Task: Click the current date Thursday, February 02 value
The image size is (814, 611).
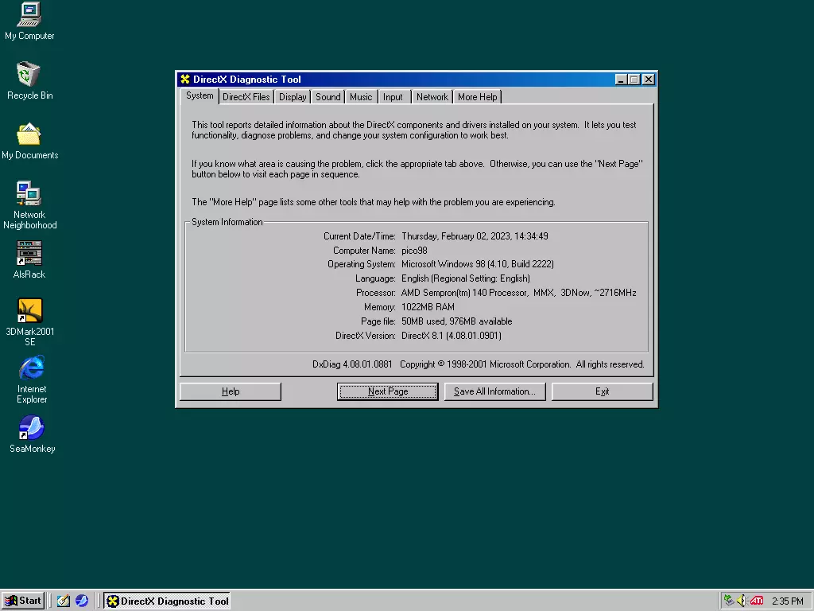Action: point(475,236)
